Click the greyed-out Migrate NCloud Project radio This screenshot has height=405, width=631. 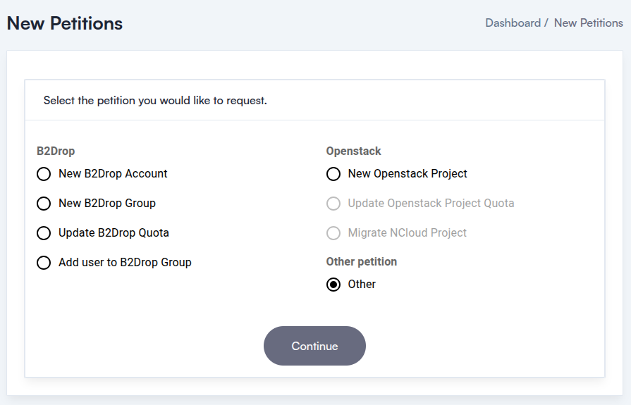click(333, 233)
